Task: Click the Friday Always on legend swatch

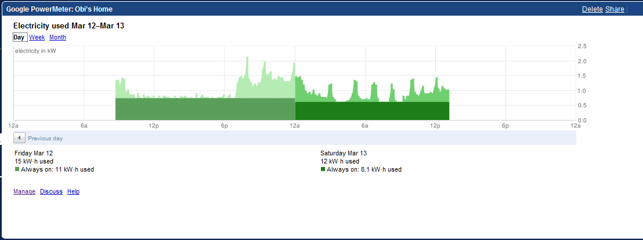Action: pyautogui.click(x=17, y=169)
